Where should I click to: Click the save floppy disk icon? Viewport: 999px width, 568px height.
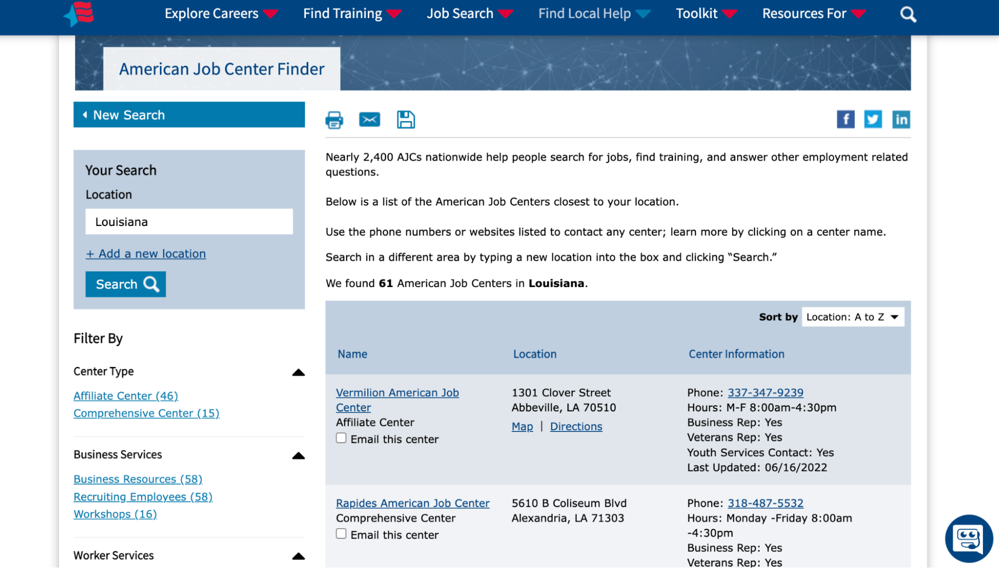point(406,120)
